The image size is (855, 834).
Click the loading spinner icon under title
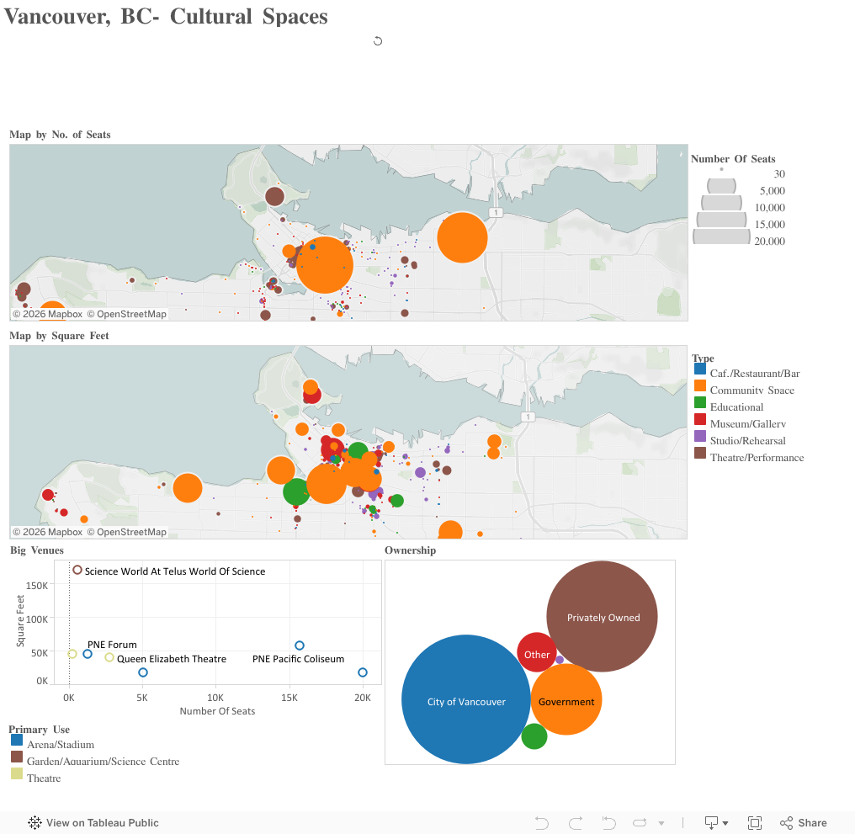(378, 40)
